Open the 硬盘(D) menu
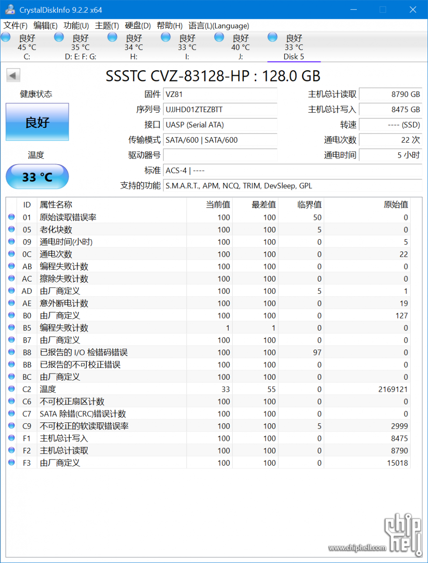The width and height of the screenshot is (428, 563). tap(138, 26)
